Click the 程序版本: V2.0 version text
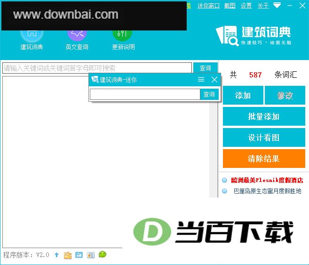 coord(26,255)
